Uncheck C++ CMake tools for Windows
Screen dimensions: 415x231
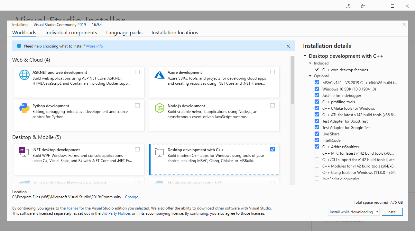click(317, 108)
